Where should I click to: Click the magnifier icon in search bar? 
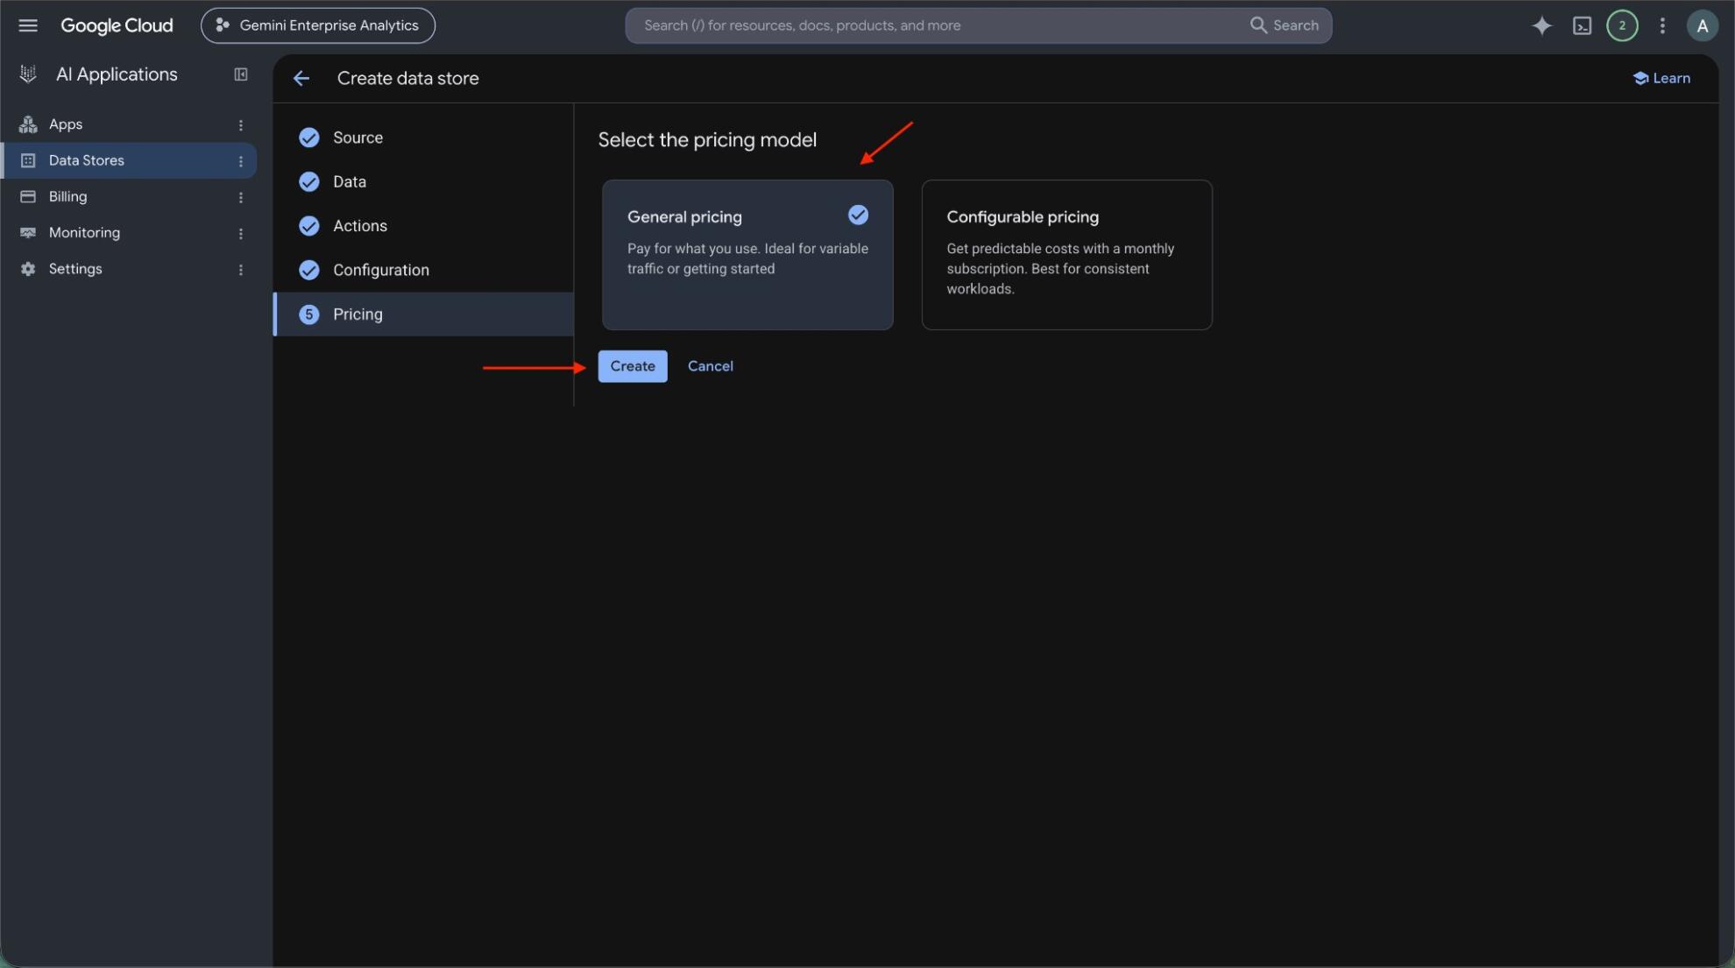point(1258,25)
